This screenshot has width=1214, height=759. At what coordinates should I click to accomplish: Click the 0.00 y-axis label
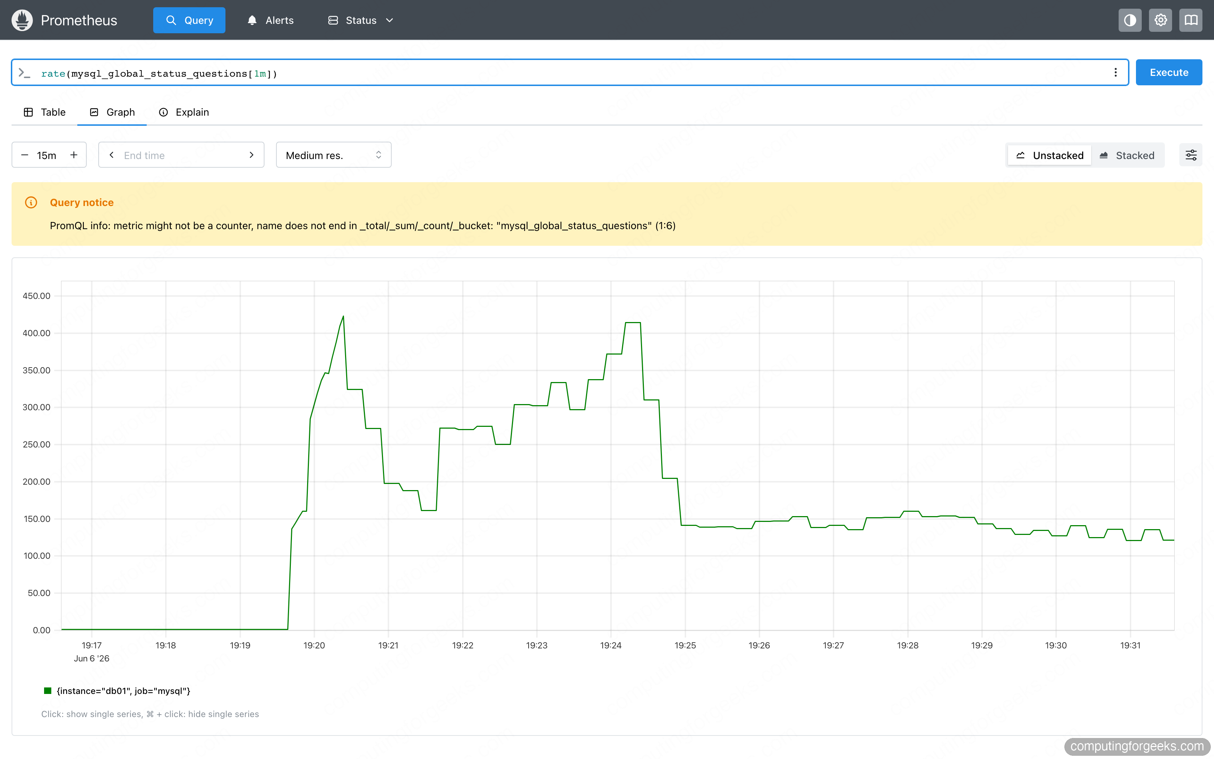pyautogui.click(x=42, y=630)
